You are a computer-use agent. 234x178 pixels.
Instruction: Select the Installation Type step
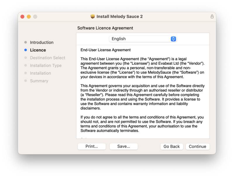[x=46, y=65]
